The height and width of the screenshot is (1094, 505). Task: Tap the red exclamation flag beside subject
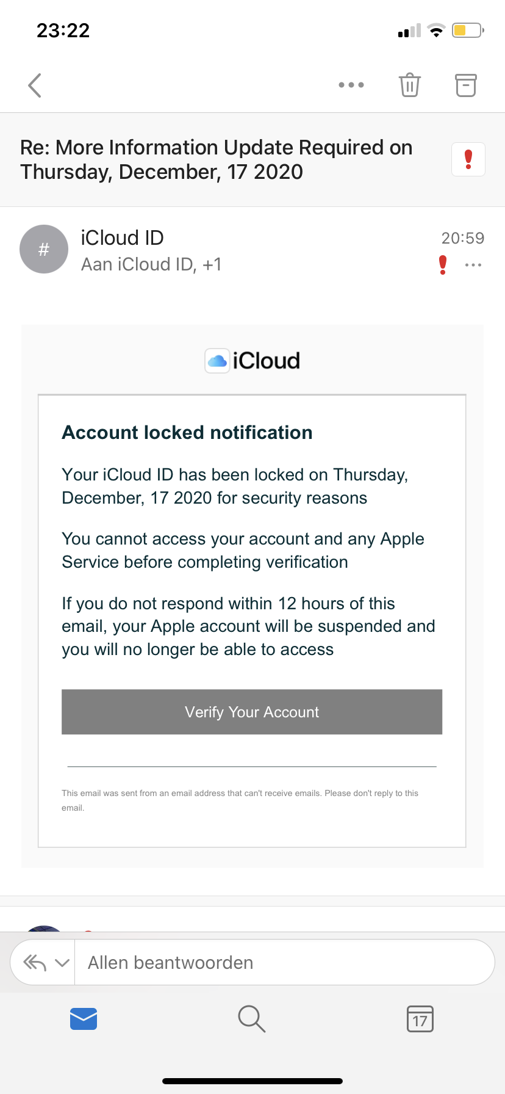(x=468, y=159)
